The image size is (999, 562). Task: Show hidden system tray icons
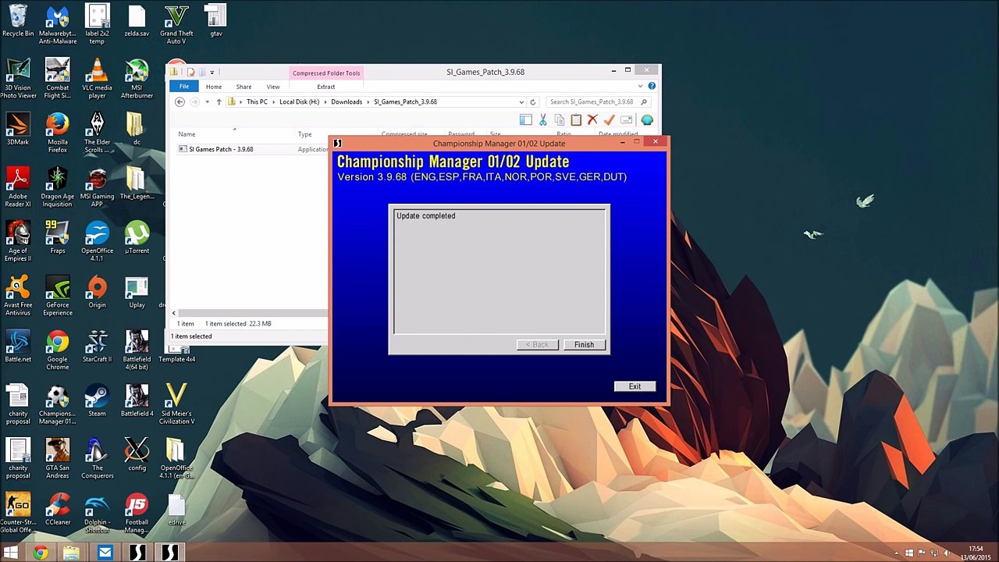click(x=895, y=553)
